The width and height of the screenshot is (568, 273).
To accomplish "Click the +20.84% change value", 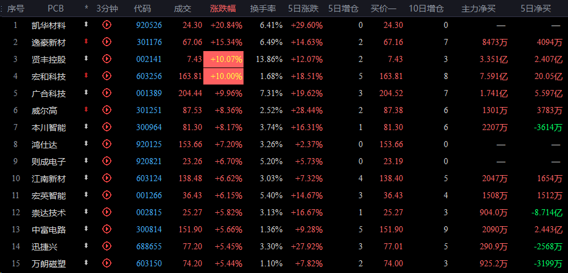I will point(226,26).
